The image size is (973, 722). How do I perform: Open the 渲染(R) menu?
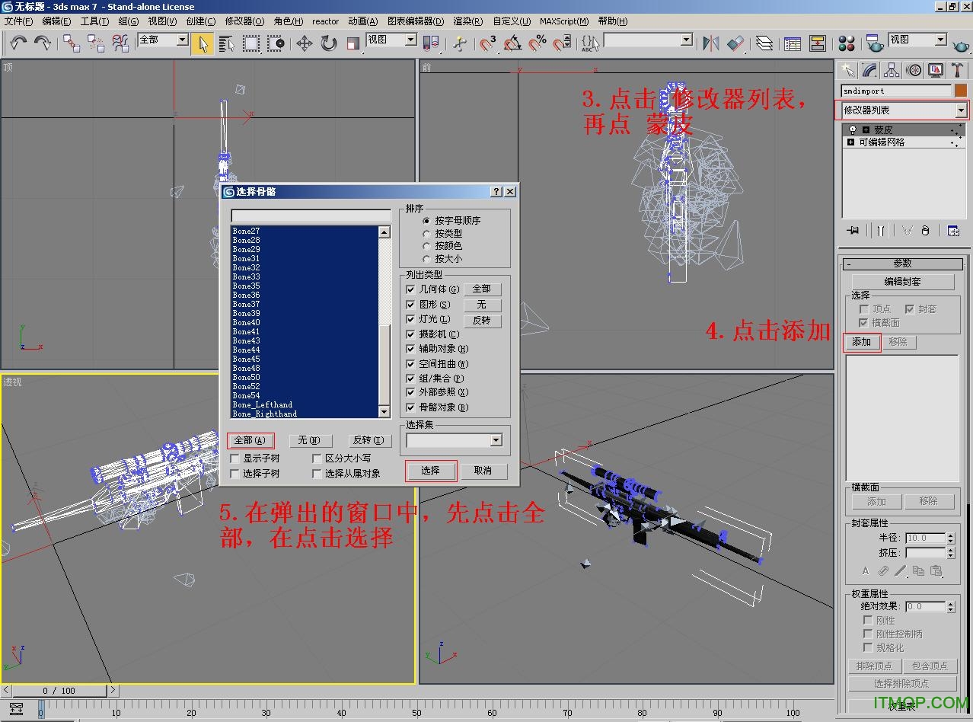(x=467, y=21)
